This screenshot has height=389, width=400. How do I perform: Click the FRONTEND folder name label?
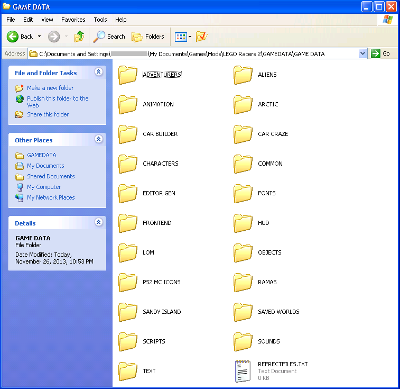click(x=157, y=223)
